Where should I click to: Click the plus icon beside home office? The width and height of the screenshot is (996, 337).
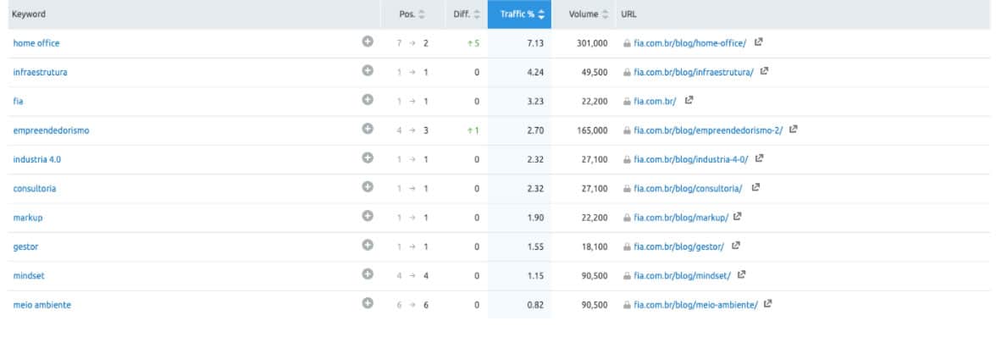368,41
